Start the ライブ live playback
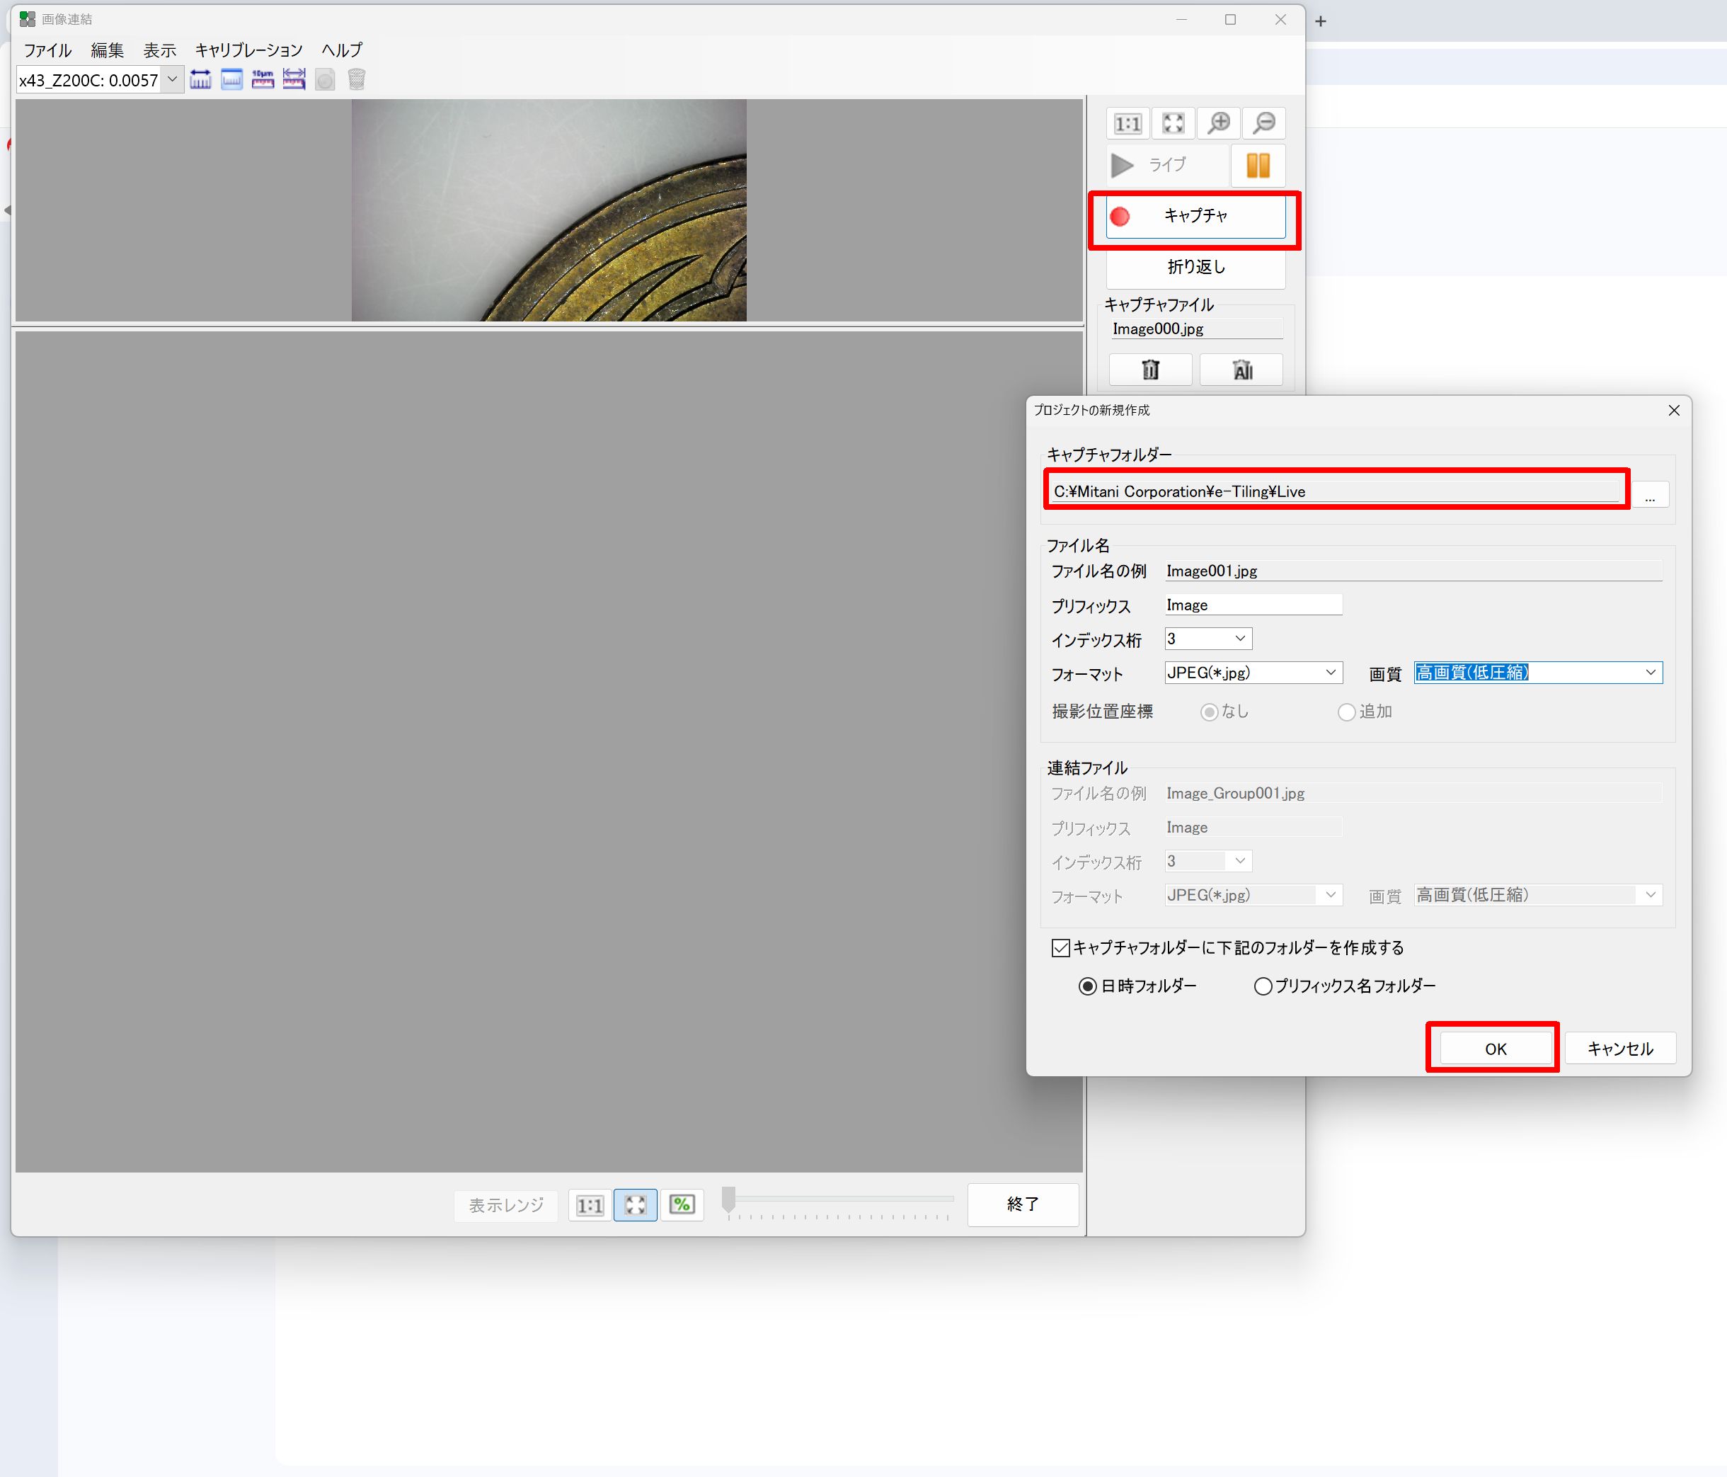Image resolution: width=1727 pixels, height=1477 pixels. click(x=1166, y=165)
